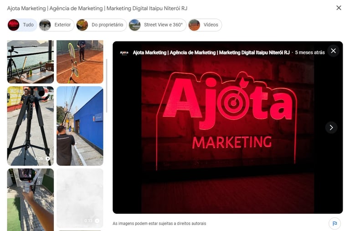
Task: Select the Tudo filter chip
Action: [x=22, y=25]
